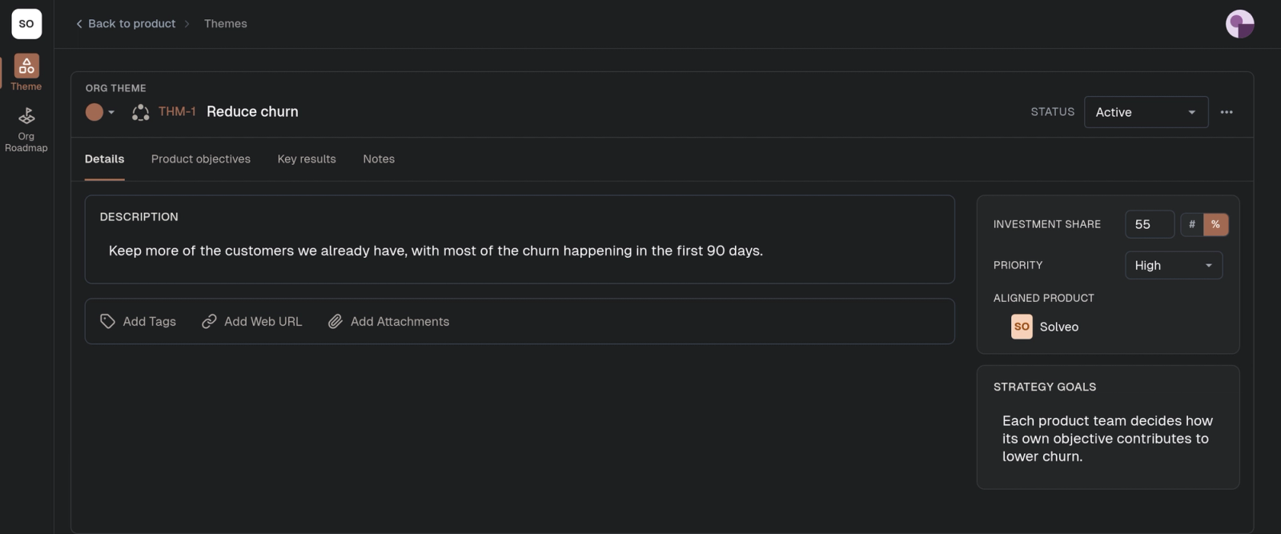The height and width of the screenshot is (534, 1281).
Task: Switch investment share to number mode
Action: click(x=1191, y=224)
